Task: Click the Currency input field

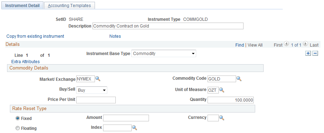Action: (x=213, y=118)
